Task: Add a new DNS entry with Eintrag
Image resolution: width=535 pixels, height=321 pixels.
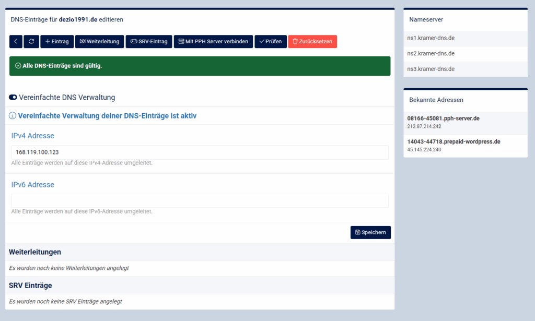Action: [57, 42]
